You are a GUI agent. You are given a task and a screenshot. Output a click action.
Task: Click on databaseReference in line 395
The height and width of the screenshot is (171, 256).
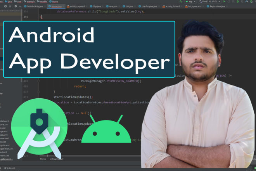[71, 11]
